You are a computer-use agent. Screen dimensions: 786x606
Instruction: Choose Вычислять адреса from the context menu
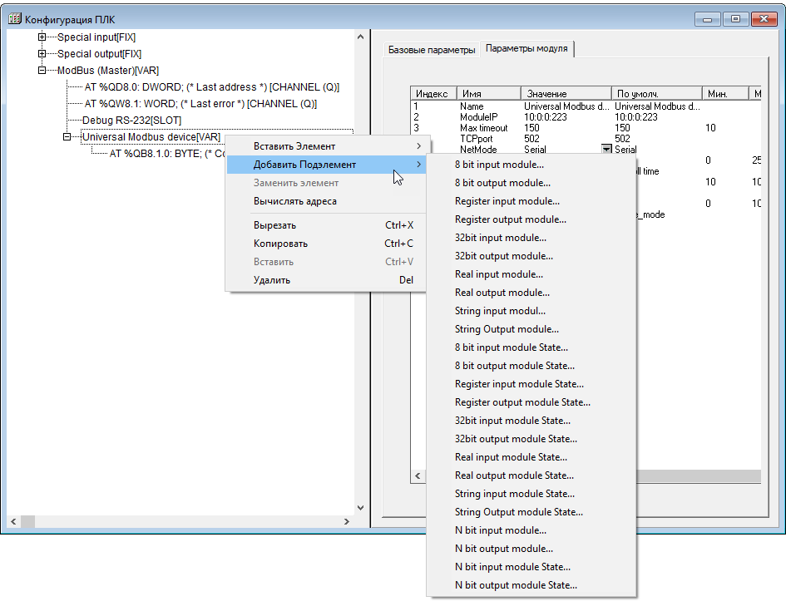pyautogui.click(x=295, y=201)
